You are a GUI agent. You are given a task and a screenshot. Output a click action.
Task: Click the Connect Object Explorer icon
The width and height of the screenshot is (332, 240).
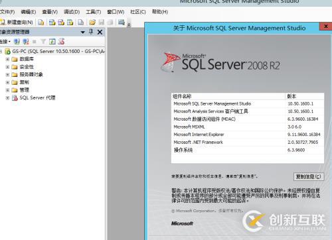(x=17, y=41)
